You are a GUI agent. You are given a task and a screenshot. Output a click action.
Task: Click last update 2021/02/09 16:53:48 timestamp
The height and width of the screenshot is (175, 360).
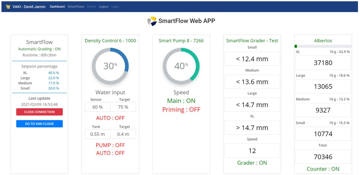coord(39,104)
